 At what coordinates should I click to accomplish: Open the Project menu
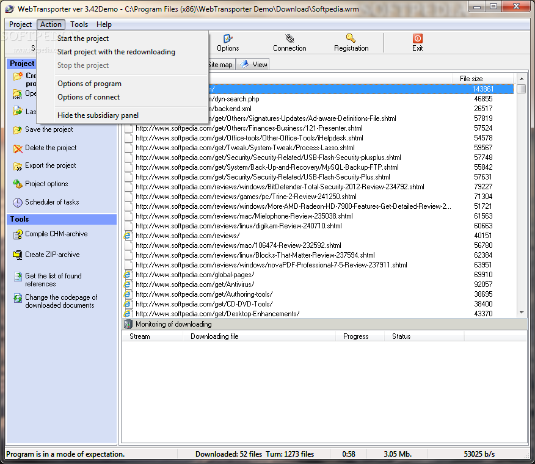(x=20, y=24)
